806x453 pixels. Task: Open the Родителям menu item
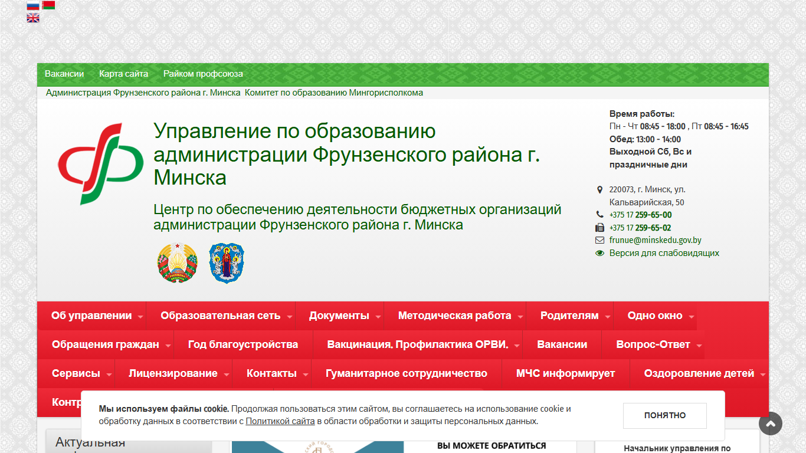click(x=569, y=316)
